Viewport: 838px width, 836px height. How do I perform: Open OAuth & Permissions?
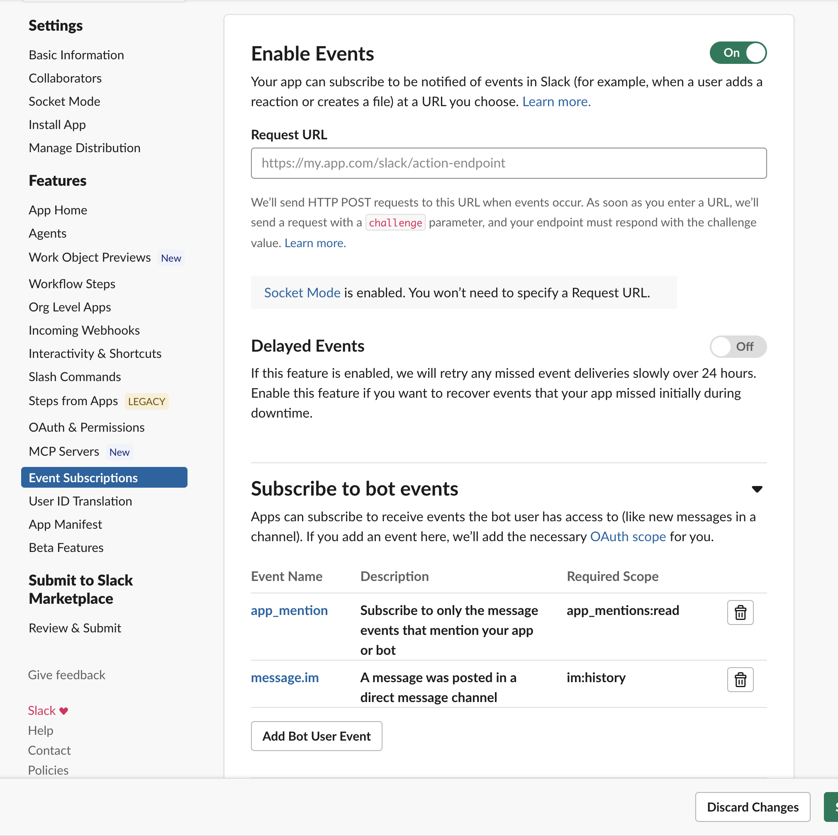pos(87,428)
